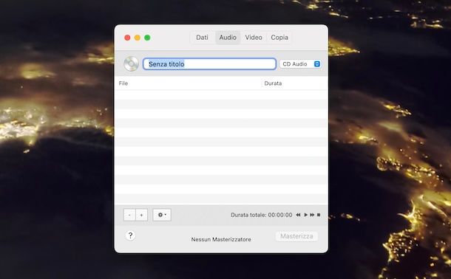The height and width of the screenshot is (279, 451).
Task: Add a file with the plus button
Action: pyautogui.click(x=141, y=215)
